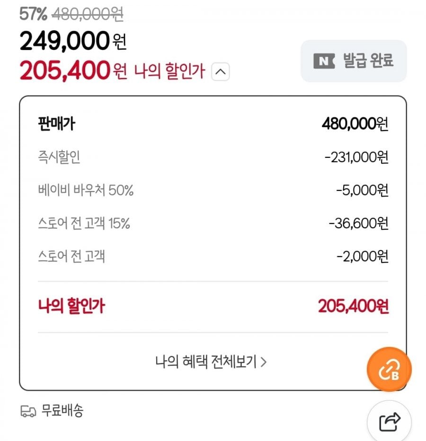Click the Naver N logo icon
The image size is (426, 441).
324,61
